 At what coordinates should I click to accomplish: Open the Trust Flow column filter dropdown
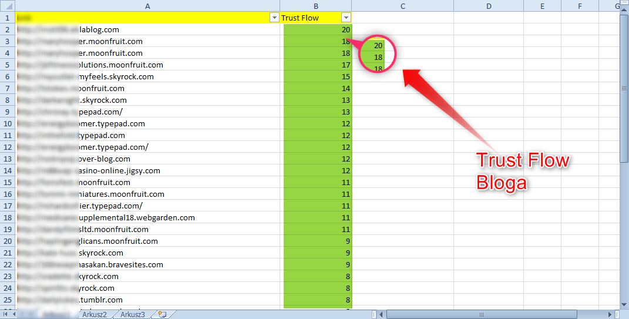(346, 18)
